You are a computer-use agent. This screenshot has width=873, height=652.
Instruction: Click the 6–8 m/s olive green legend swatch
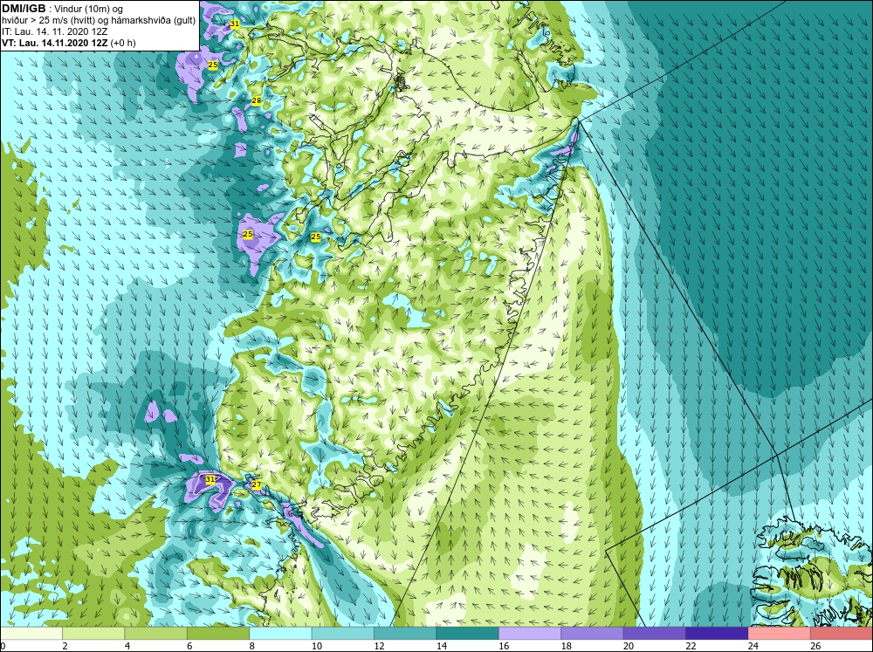click(x=218, y=634)
